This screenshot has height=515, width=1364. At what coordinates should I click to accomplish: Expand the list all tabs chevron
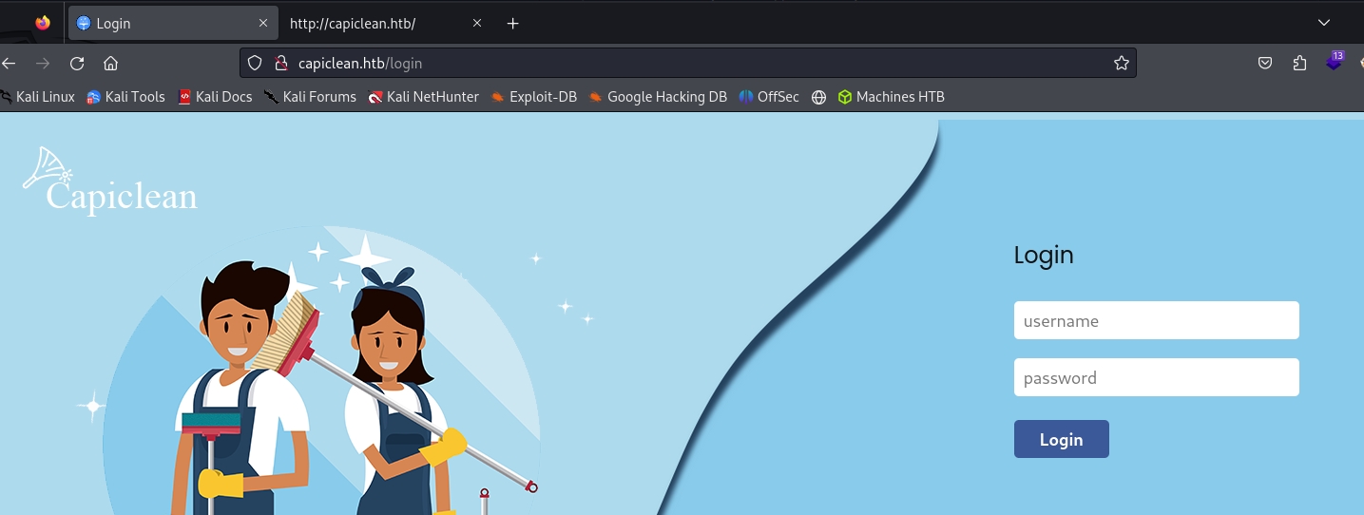(1323, 23)
